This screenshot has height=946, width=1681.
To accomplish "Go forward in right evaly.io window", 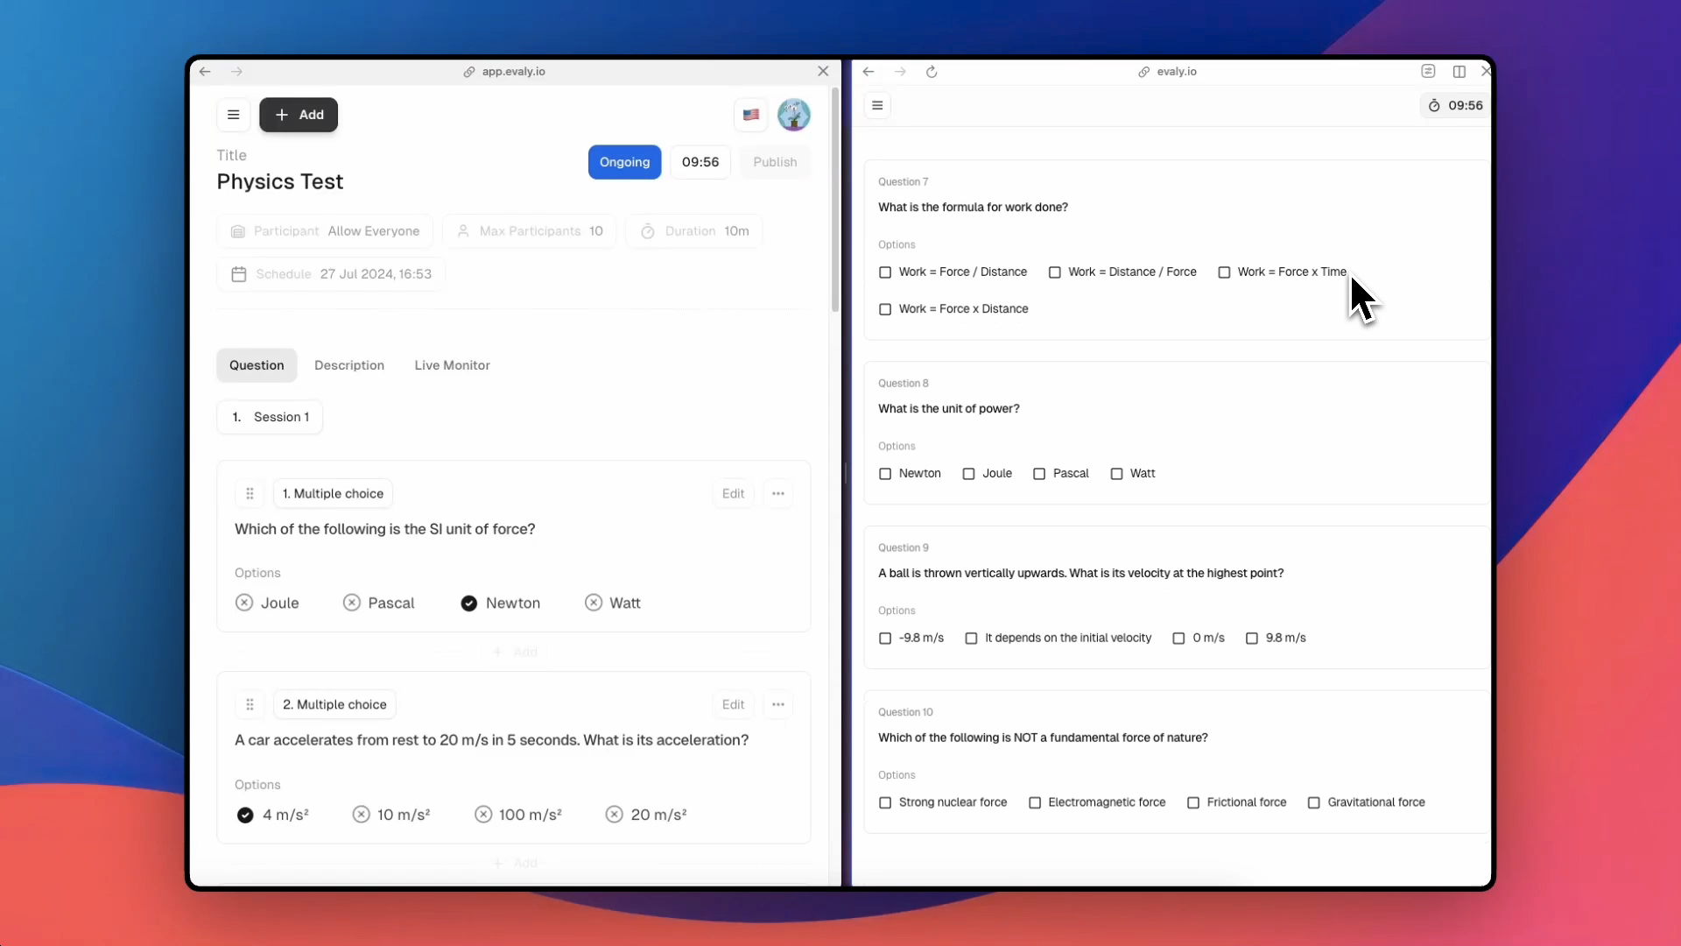I will point(900,72).
